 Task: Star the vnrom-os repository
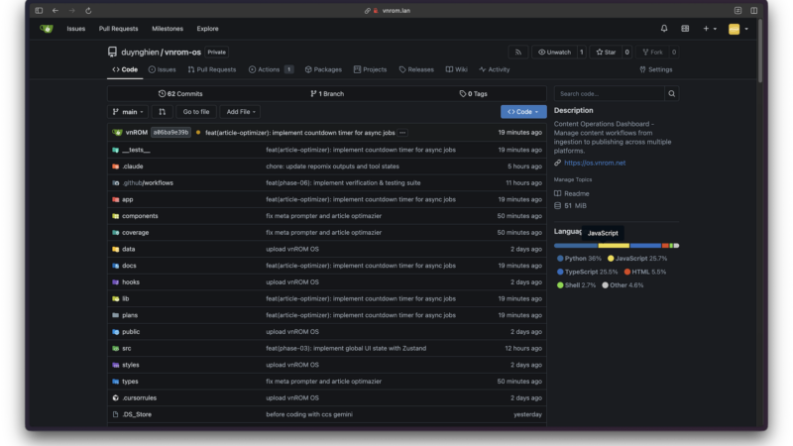coord(606,52)
